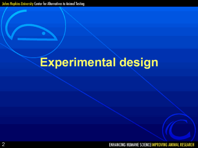Image resolution: width=198 pixels, height=148 pixels.
Task: Click 'Johns Hopkins University' header text
Action: click(x=18, y=3)
